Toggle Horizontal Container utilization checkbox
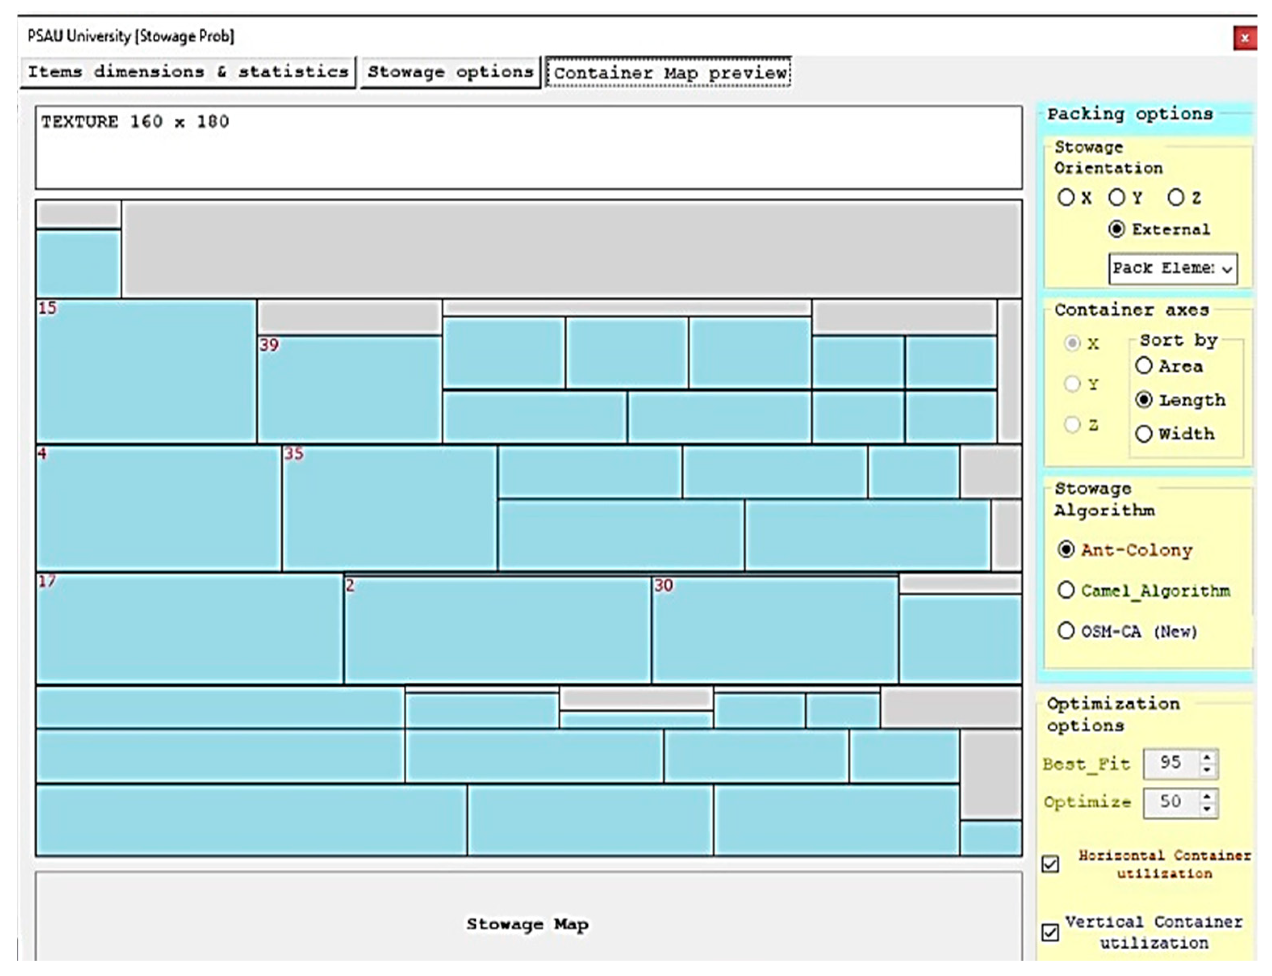Viewport: 1272px width, 976px height. tap(1050, 864)
